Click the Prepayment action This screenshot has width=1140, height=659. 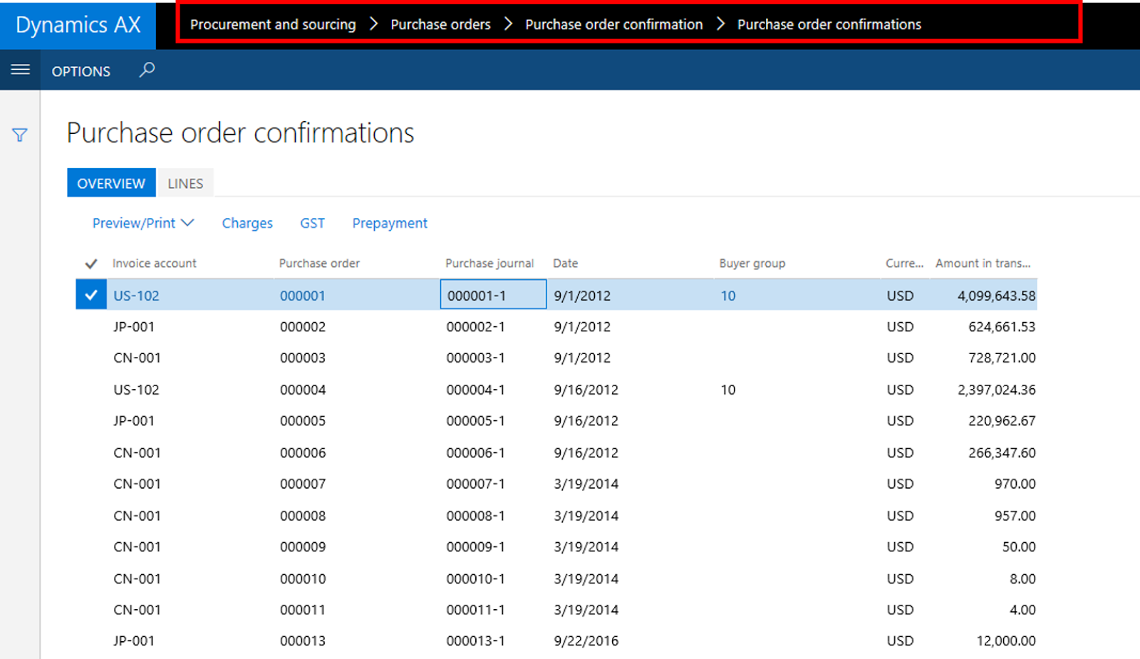(390, 223)
